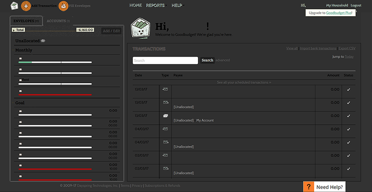Switch to the ACCOUNTS tab
The height and width of the screenshot is (192, 372).
(58, 21)
